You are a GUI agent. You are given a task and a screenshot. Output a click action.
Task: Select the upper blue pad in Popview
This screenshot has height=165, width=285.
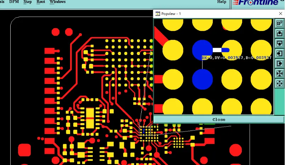(202, 50)
